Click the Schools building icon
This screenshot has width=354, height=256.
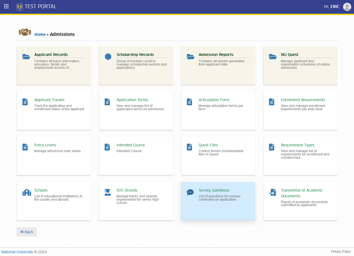[27, 192]
